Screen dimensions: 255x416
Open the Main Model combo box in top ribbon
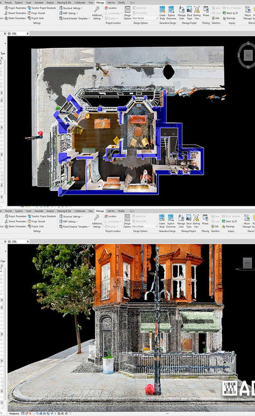145,18
